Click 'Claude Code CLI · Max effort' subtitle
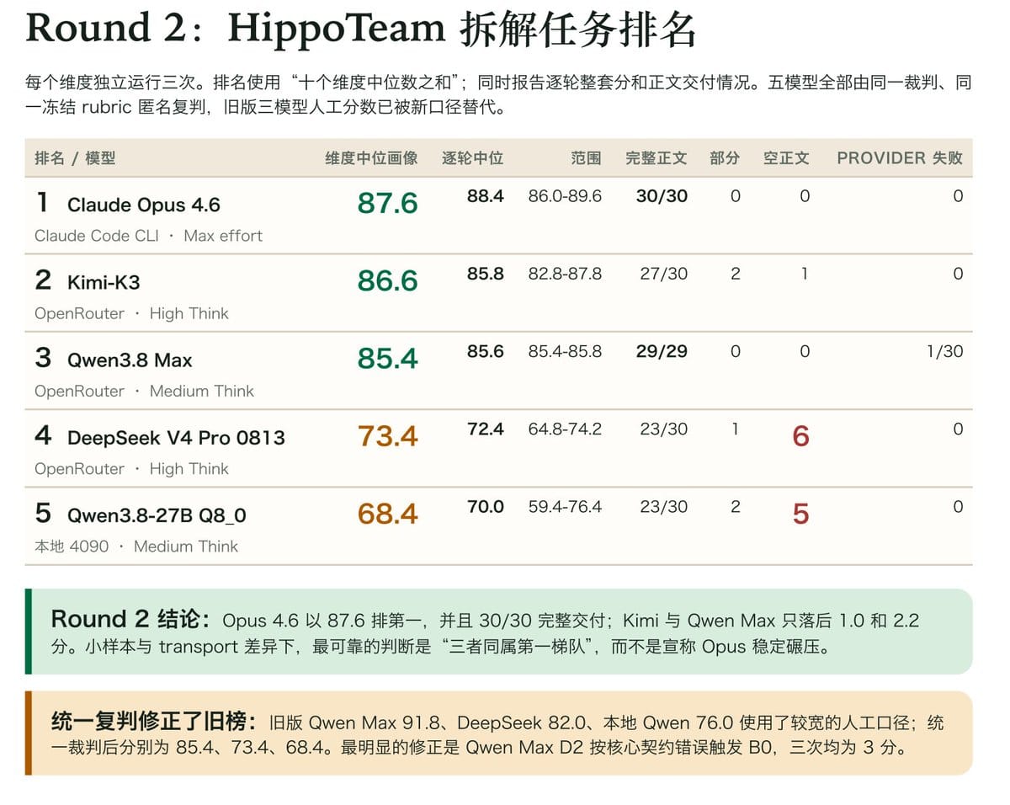The width and height of the screenshot is (1010, 805). point(148,236)
